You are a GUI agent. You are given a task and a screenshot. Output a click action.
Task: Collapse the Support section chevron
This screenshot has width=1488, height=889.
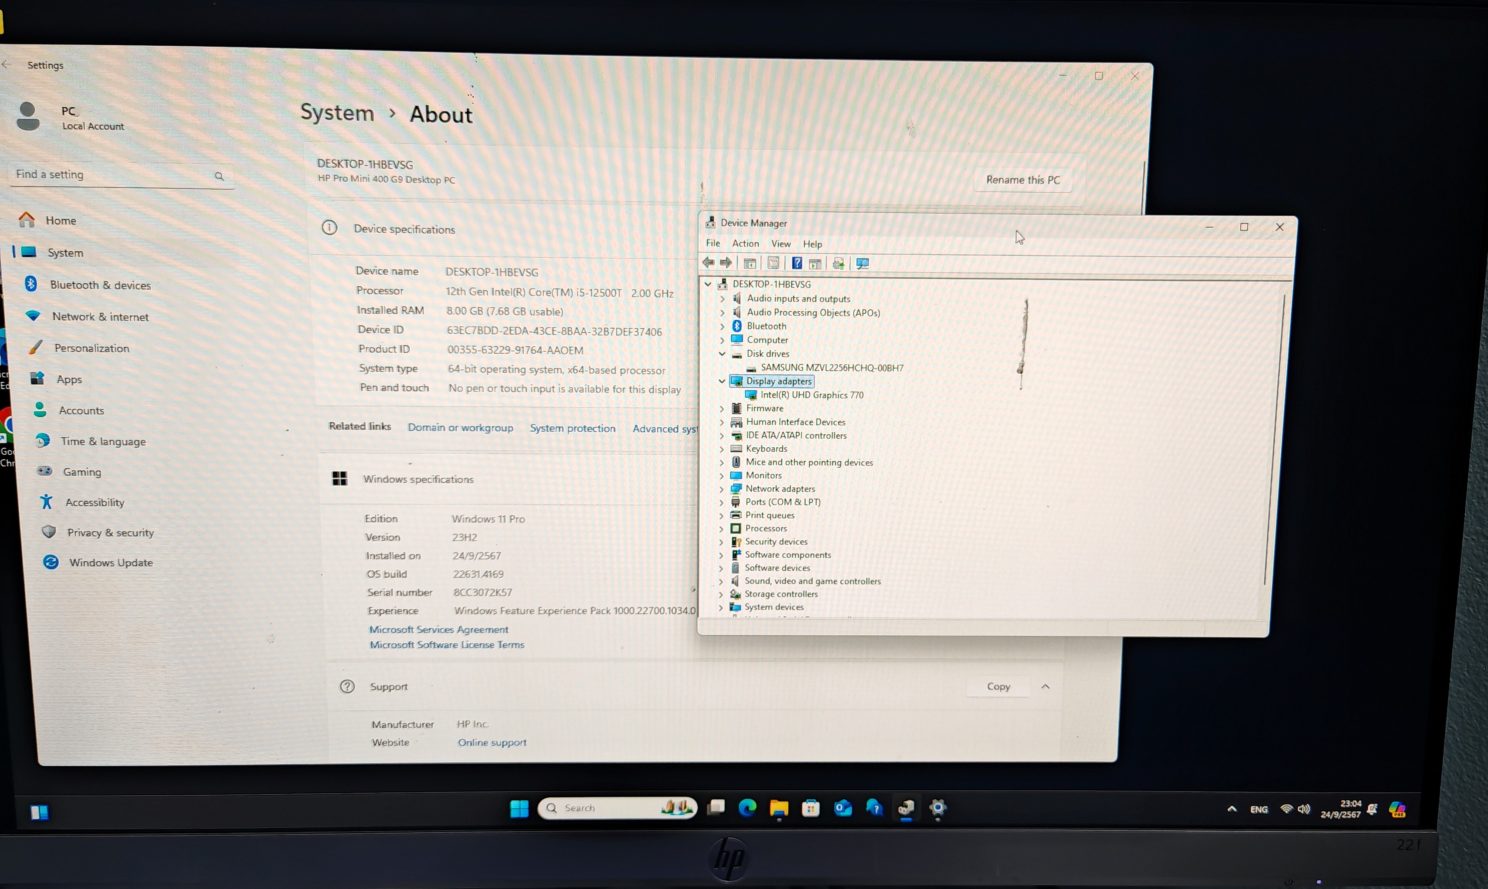tap(1045, 687)
